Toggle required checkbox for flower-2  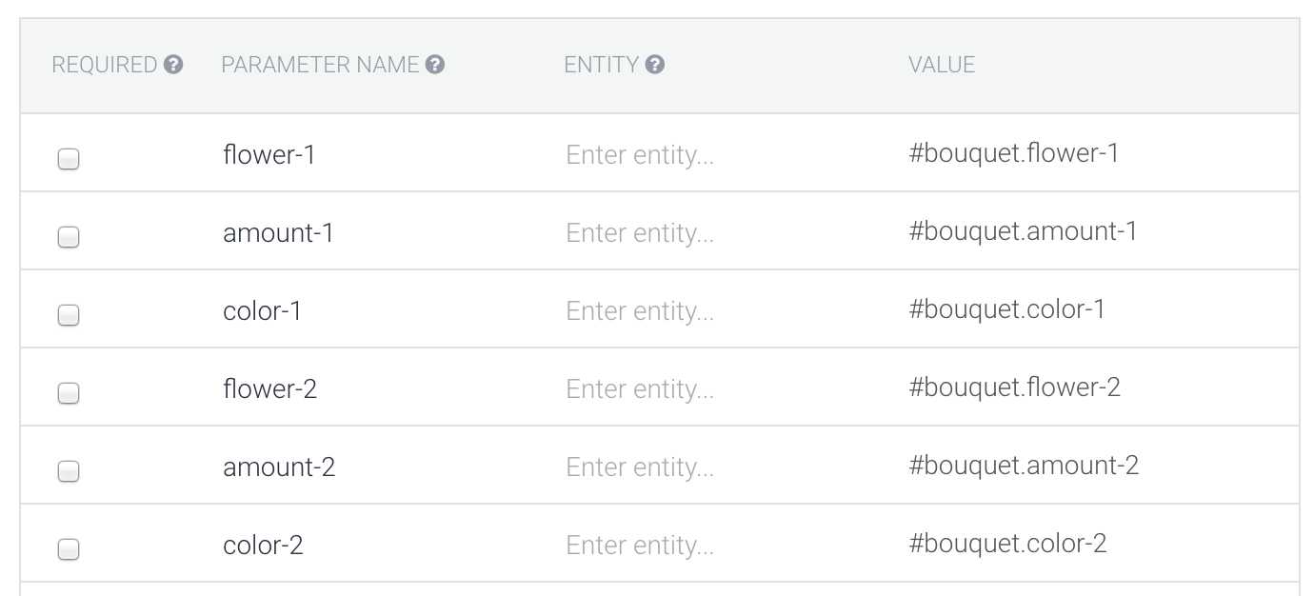click(x=69, y=393)
